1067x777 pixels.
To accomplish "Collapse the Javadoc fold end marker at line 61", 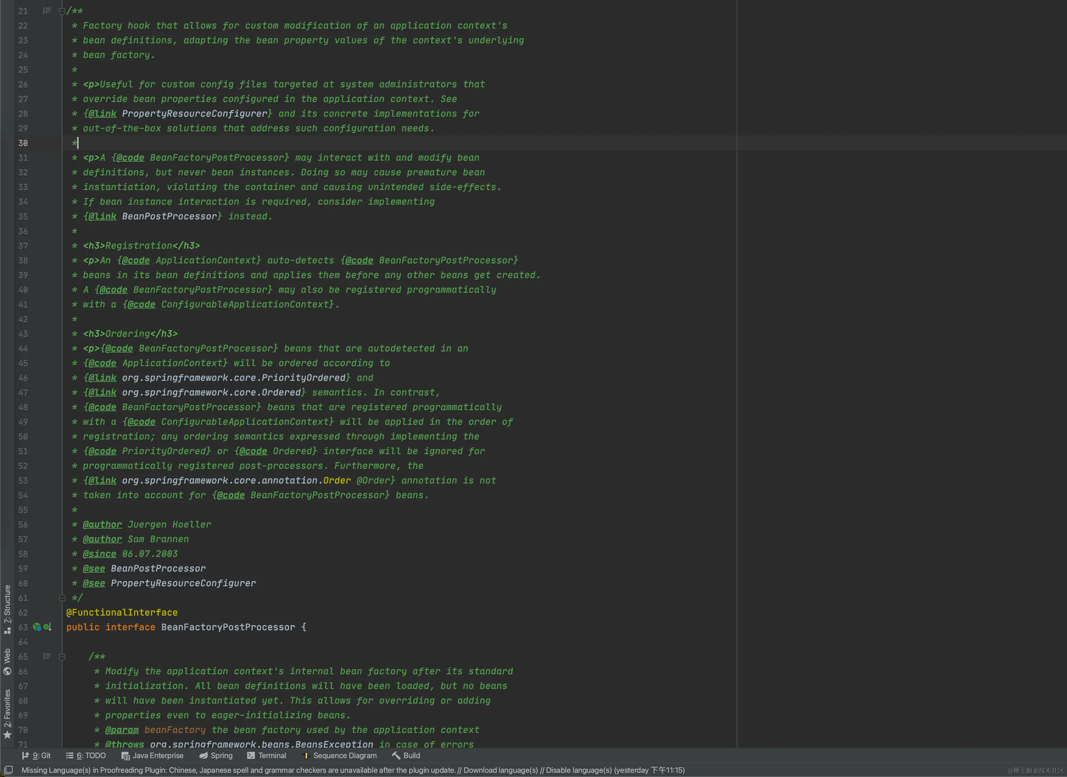I will coord(62,598).
